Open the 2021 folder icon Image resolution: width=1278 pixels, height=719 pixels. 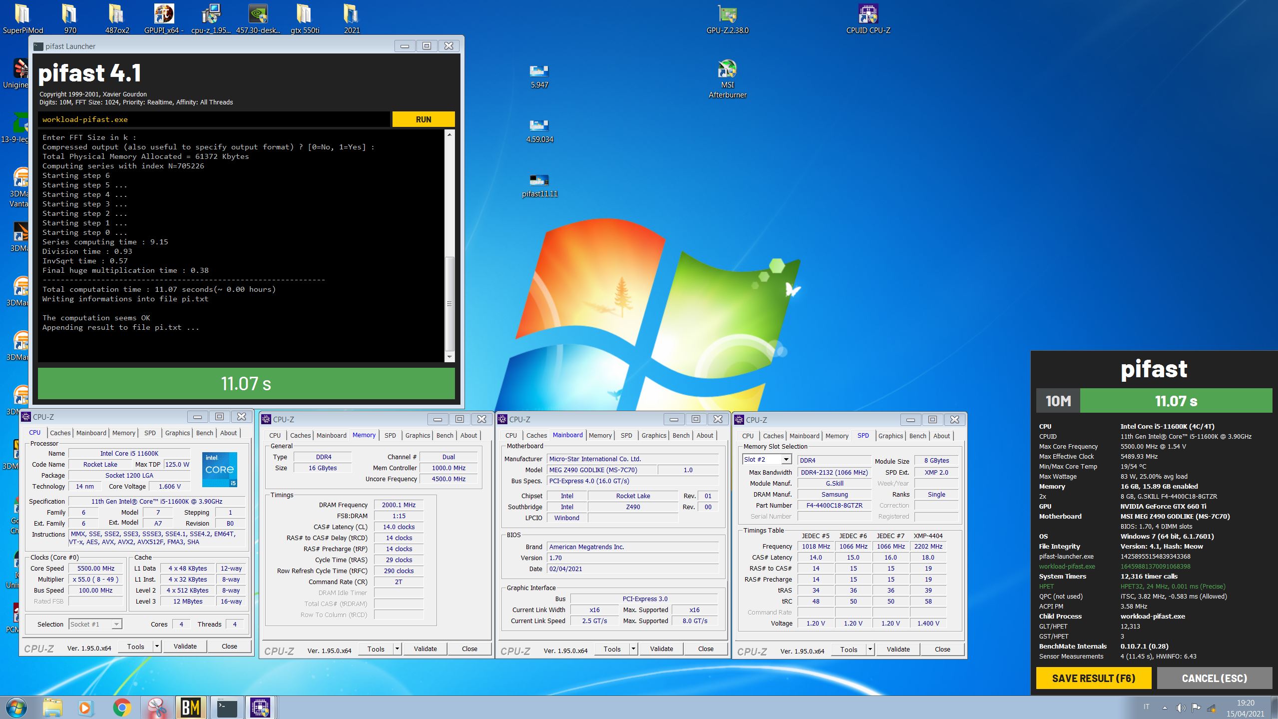[x=352, y=19]
